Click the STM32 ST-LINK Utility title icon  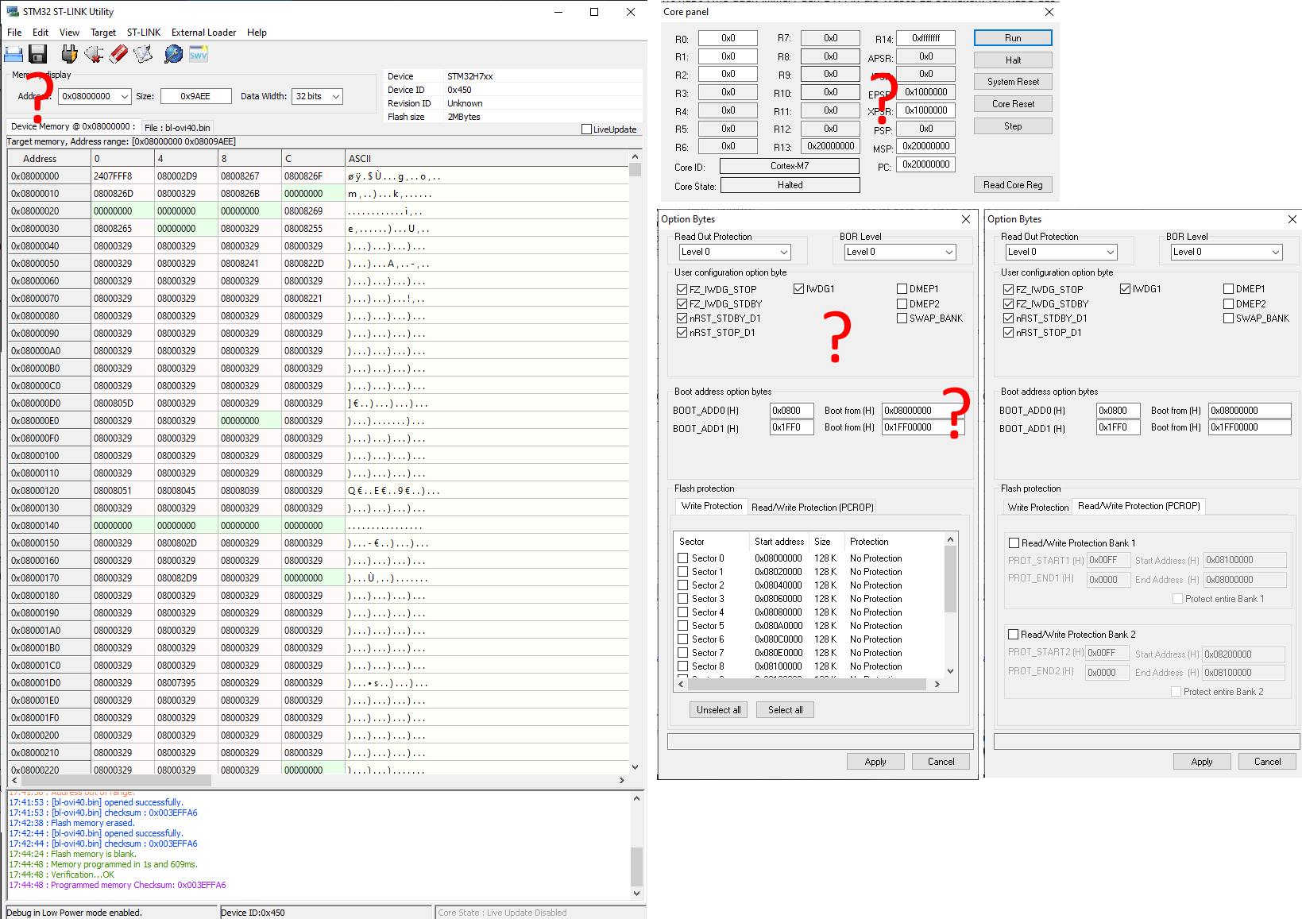point(12,12)
